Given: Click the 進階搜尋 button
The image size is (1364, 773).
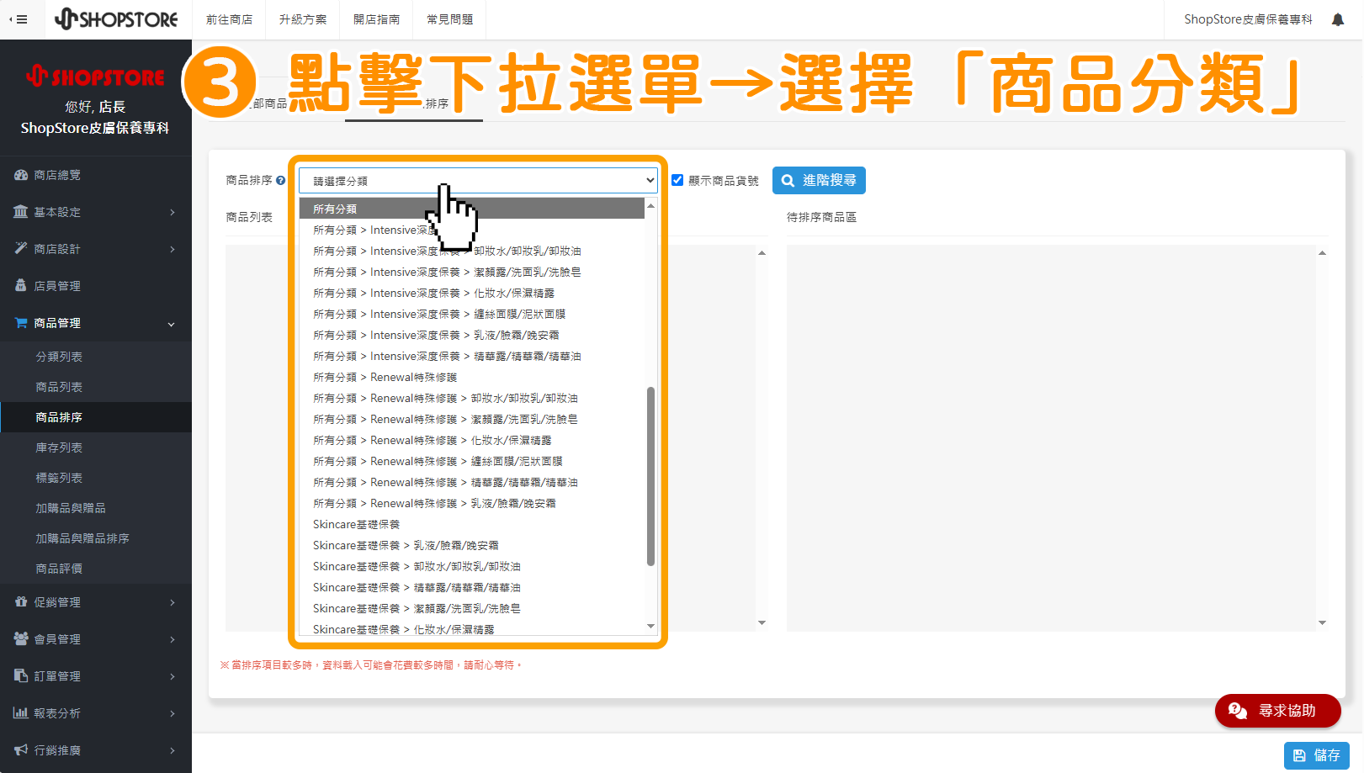Looking at the screenshot, I should pyautogui.click(x=819, y=180).
